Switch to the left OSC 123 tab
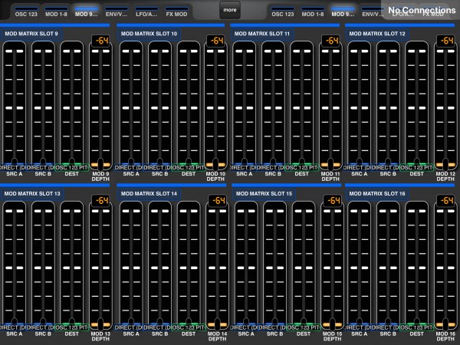The height and width of the screenshot is (345, 460). click(x=26, y=12)
